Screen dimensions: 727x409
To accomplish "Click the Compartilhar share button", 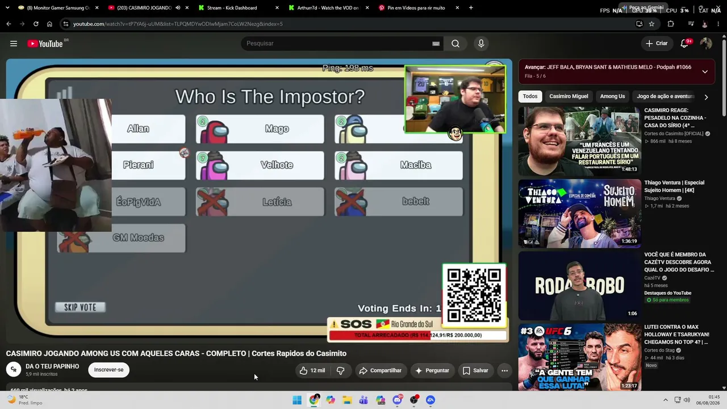I will (381, 370).
